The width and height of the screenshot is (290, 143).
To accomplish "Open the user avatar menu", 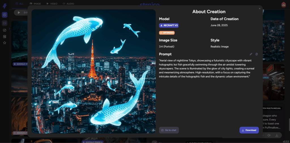I will [x=283, y=5].
